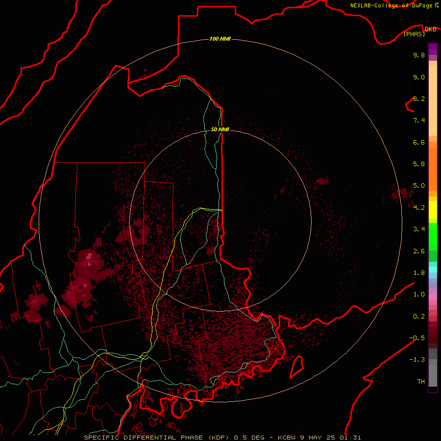Image resolution: width=441 pixels, height=441 pixels.
Task: Click the light peach band of the color bar
Action: [433, 100]
